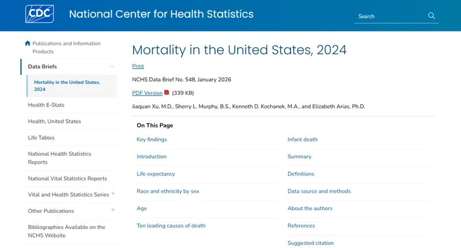Jump to Ten leading causes of death
Image resolution: width=461 pixels, height=248 pixels.
[171, 226]
